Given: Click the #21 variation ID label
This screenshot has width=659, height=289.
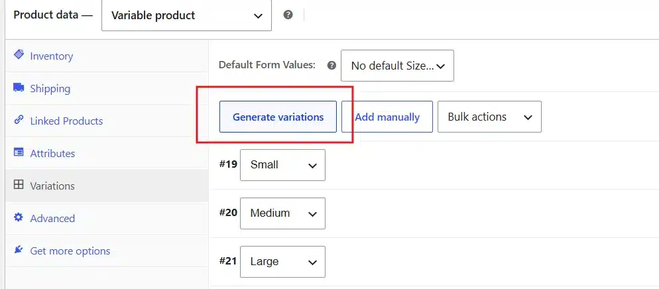Looking at the screenshot, I should click(x=228, y=261).
